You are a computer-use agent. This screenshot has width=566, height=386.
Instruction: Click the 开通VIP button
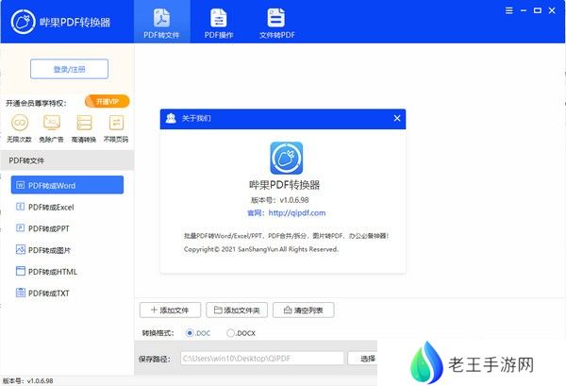[x=108, y=102]
